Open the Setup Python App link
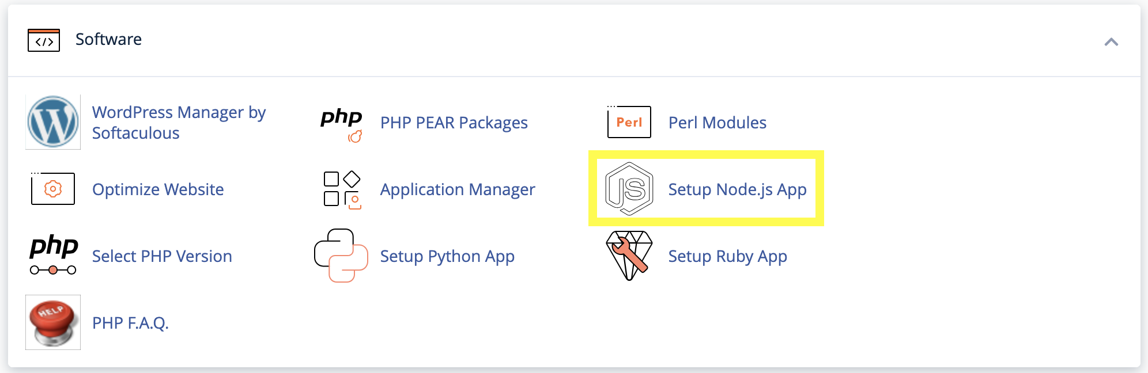The image size is (1148, 373). (x=447, y=256)
